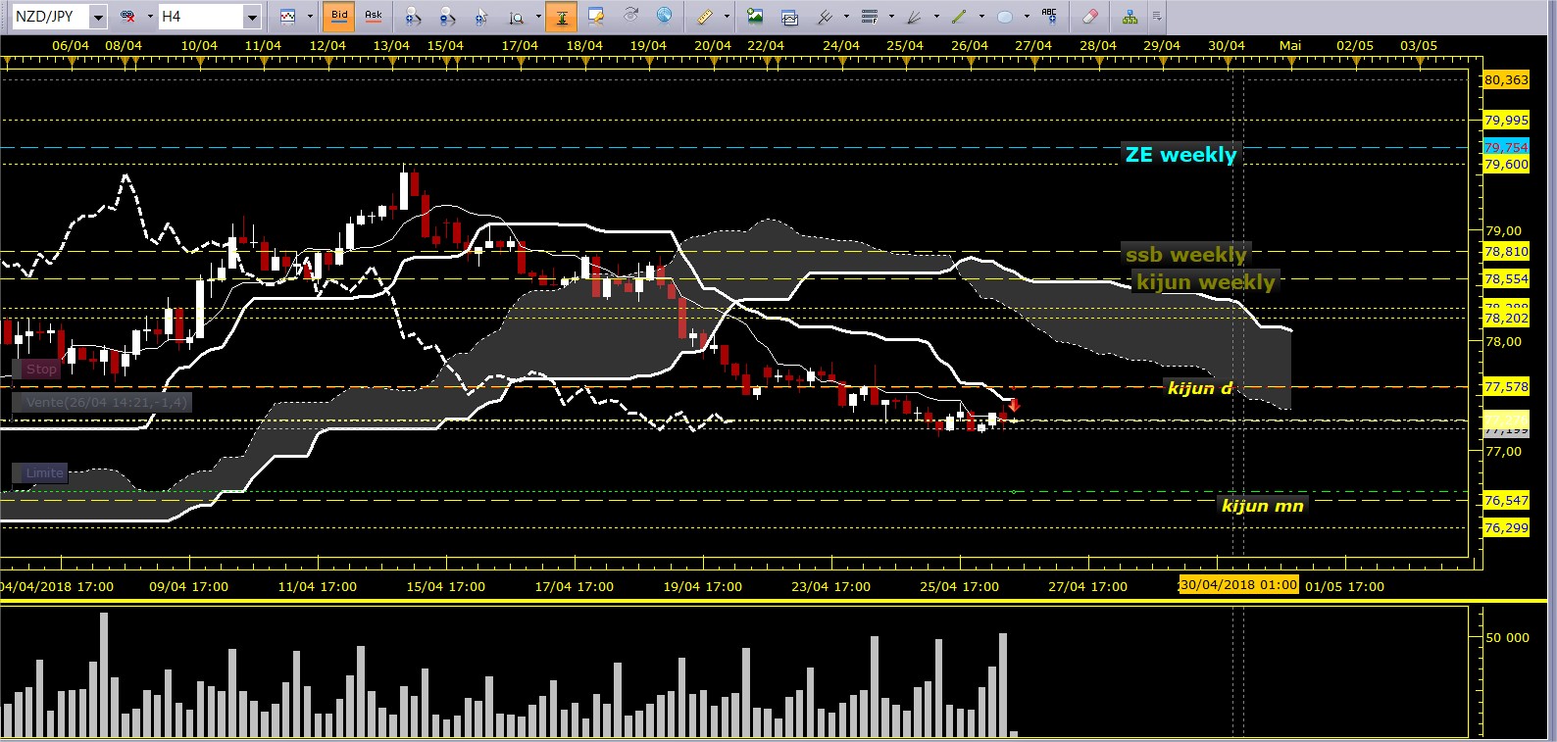Click the add image icon
Screen dimensions: 1557x742
(755, 17)
